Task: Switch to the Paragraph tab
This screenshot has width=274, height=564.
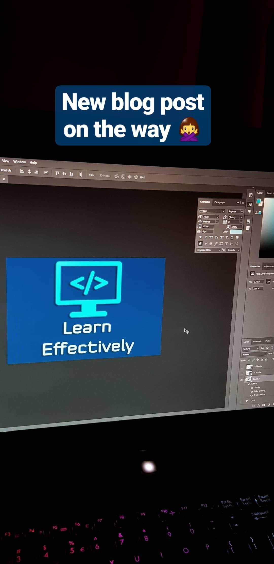Action: coord(219,202)
